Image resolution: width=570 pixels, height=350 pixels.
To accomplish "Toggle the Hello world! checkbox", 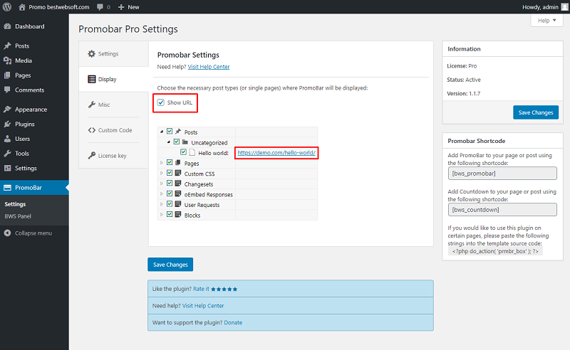I will [x=183, y=152].
